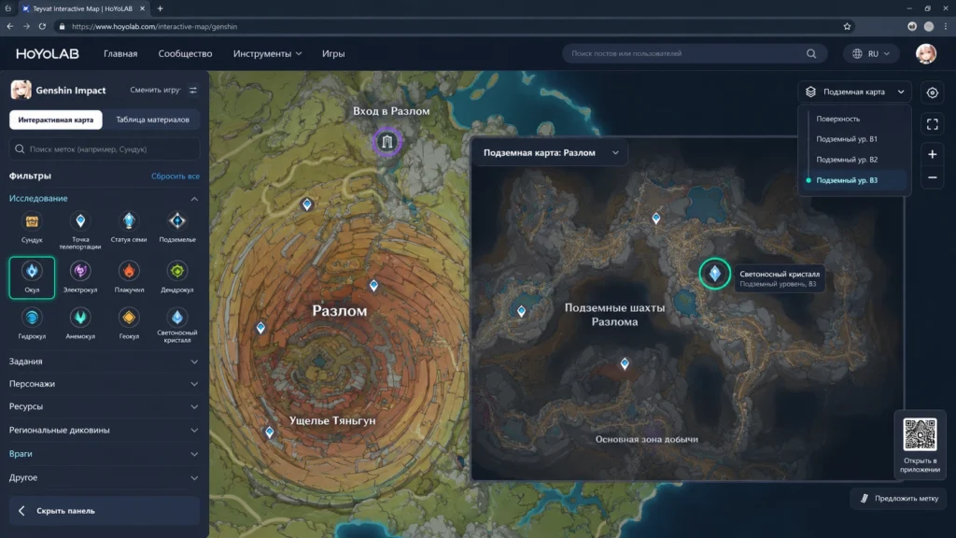Open the map locate target icon
Image resolution: width=956 pixels, height=538 pixels.
tap(933, 92)
